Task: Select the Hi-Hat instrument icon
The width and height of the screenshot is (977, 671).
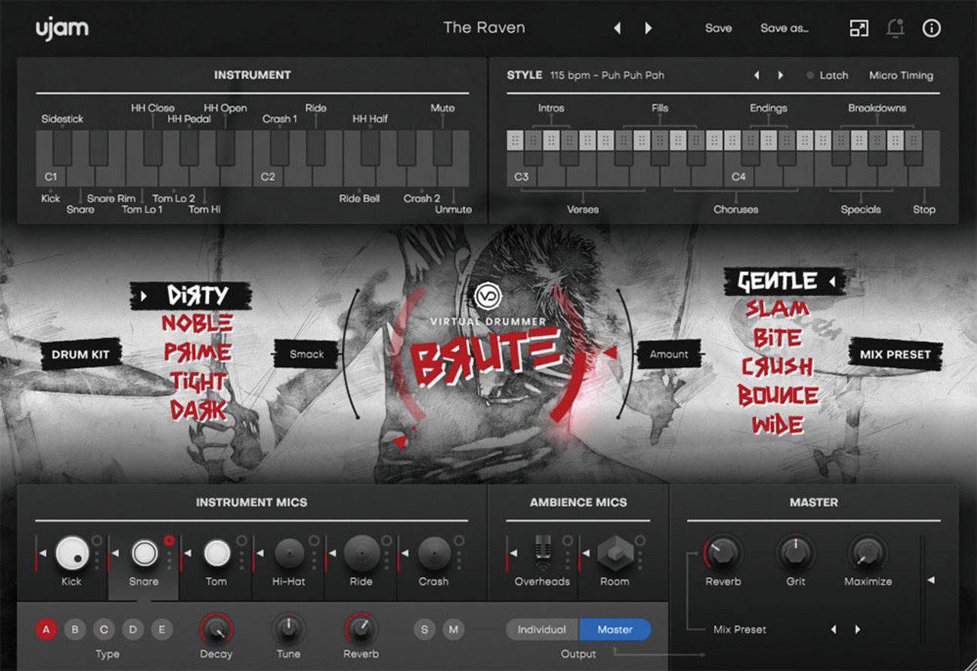Action: [x=289, y=554]
